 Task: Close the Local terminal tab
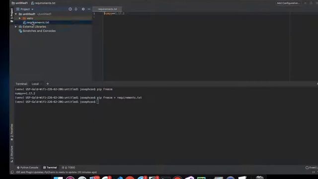point(41,84)
